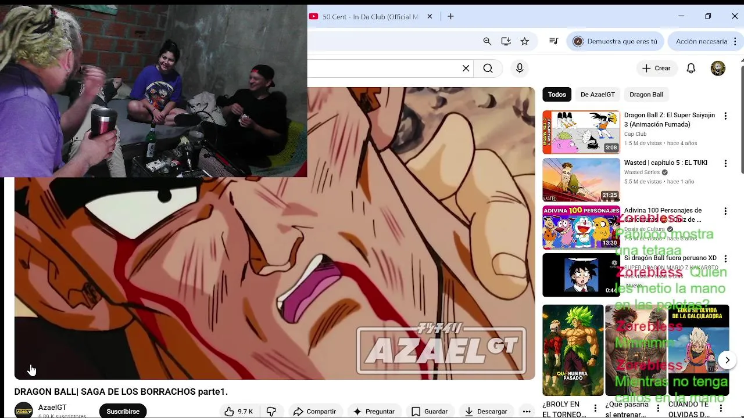This screenshot has height=418, width=744.
Task: Dislike the video
Action: pos(271,411)
